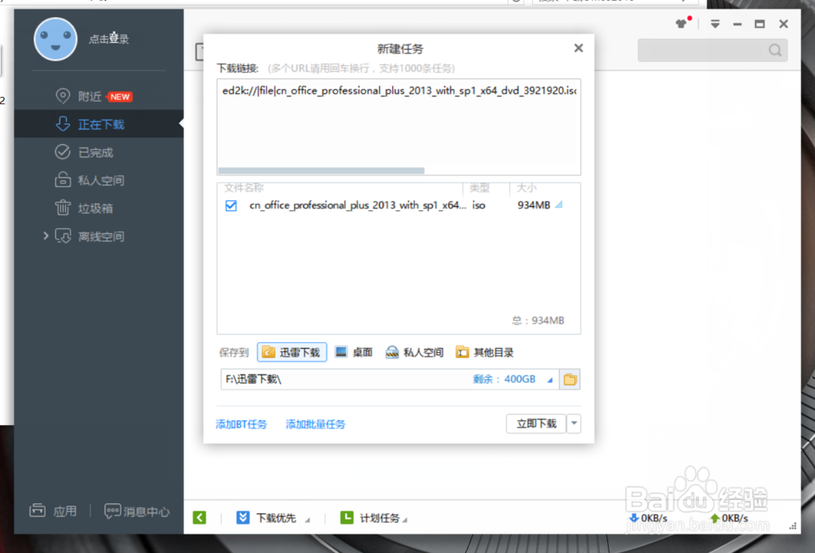Click the 剩余：400GB free space text
The height and width of the screenshot is (553, 815).
[x=504, y=379]
